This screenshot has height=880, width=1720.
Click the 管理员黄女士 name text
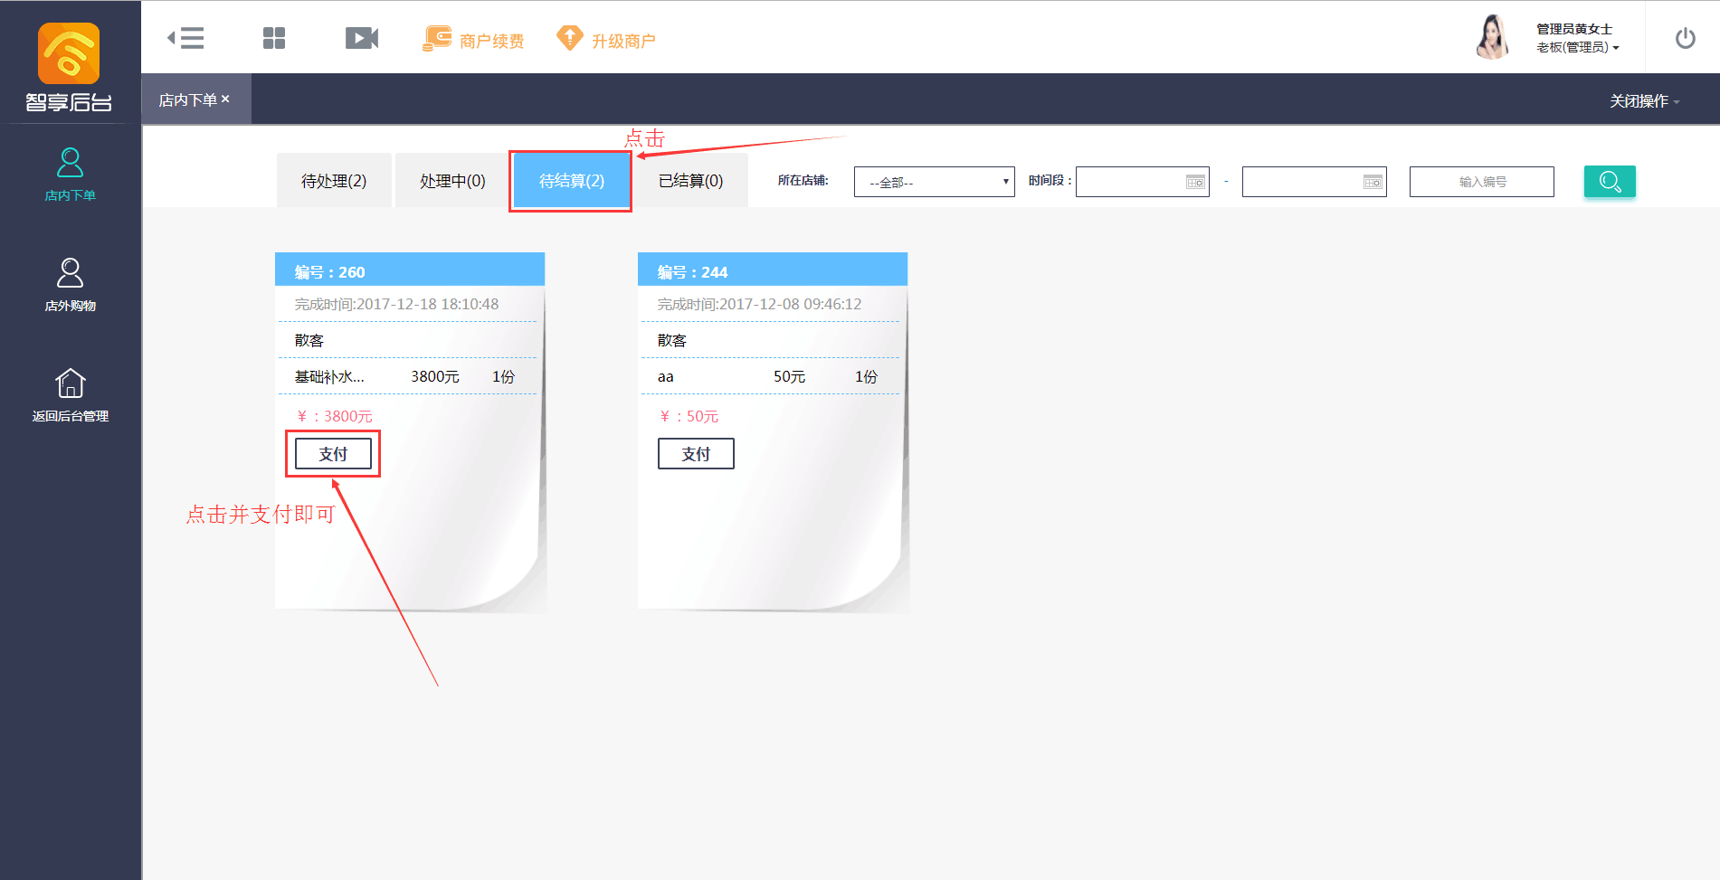(1574, 29)
